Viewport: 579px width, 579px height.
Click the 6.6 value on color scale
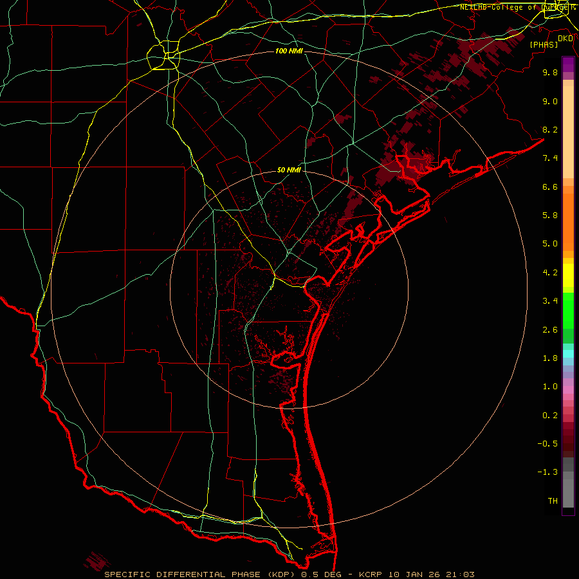click(550, 187)
